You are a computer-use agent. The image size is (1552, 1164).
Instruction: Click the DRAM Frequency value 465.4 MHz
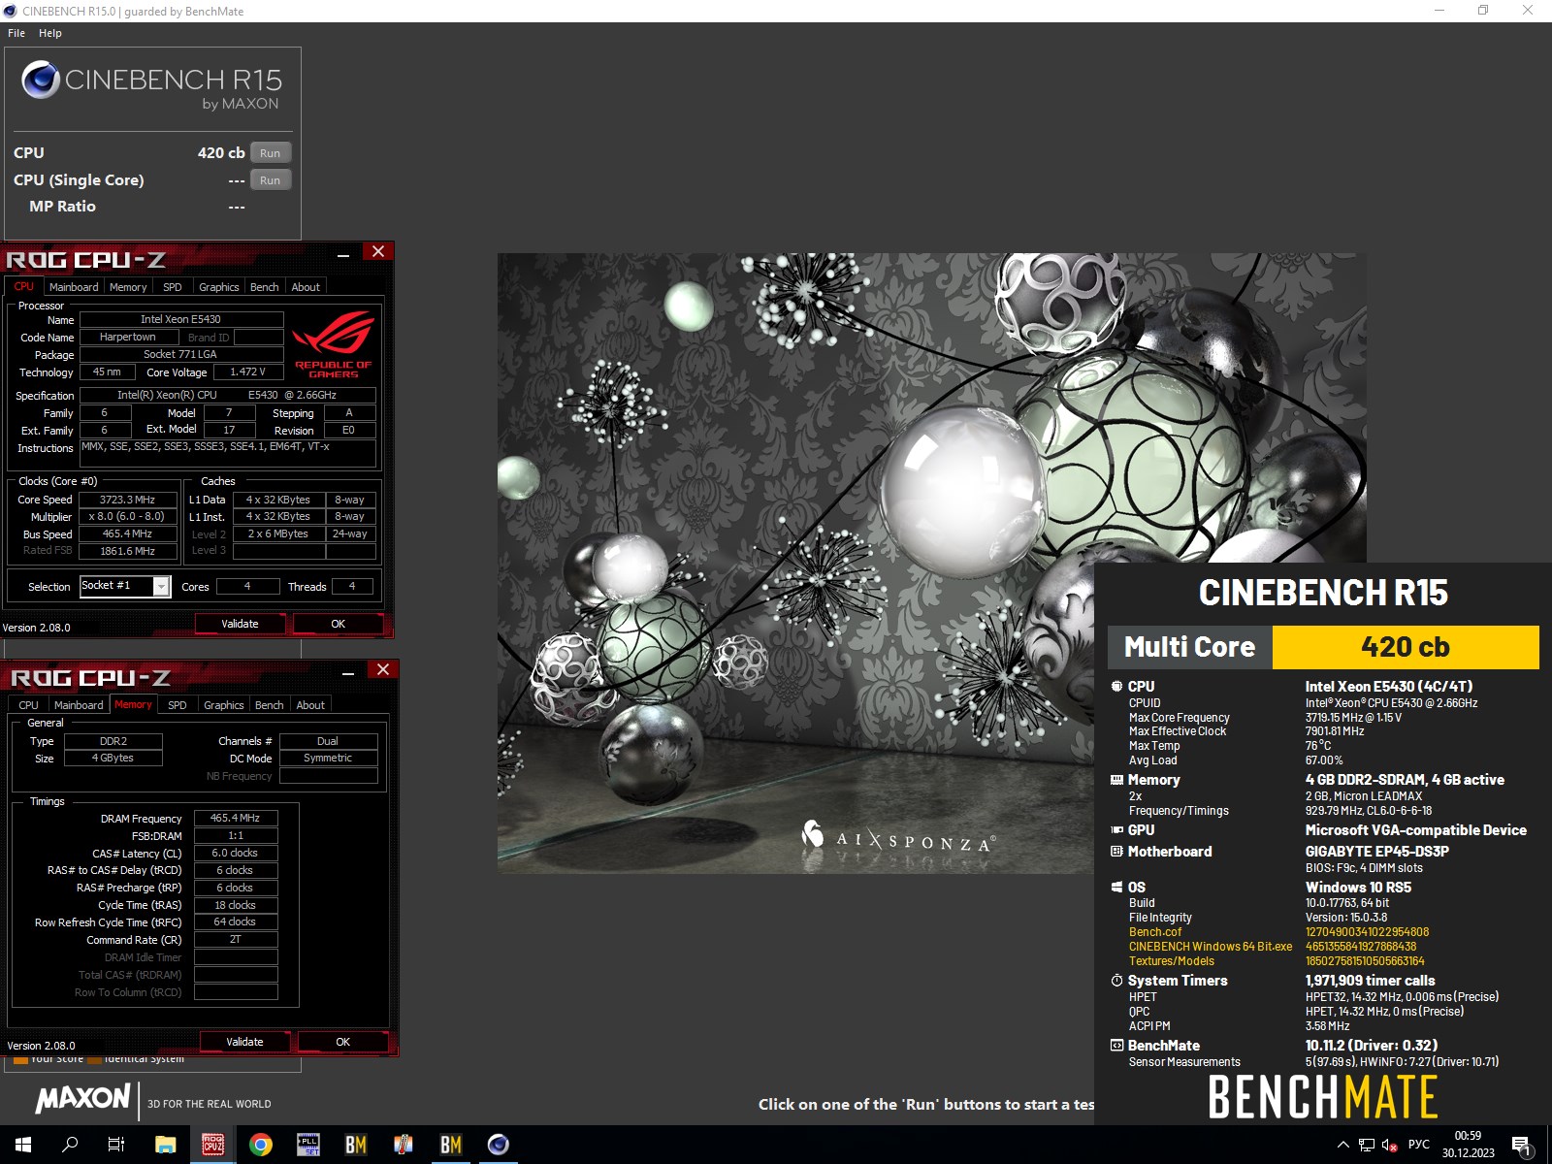pos(236,819)
